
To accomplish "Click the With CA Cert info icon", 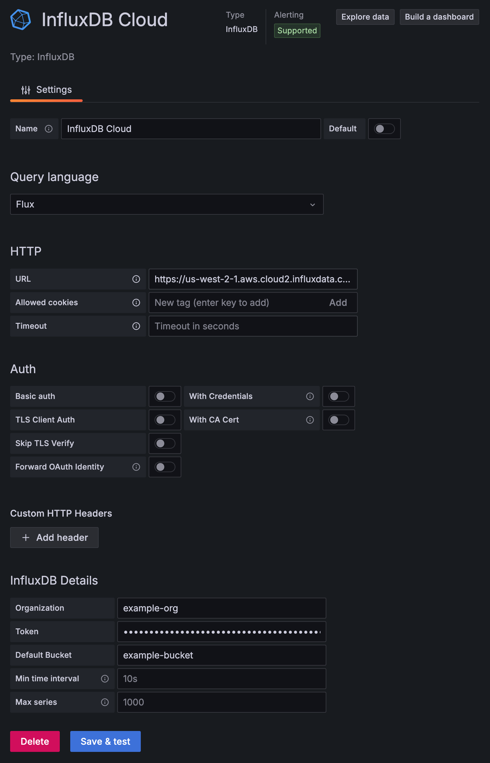I will pyautogui.click(x=310, y=420).
